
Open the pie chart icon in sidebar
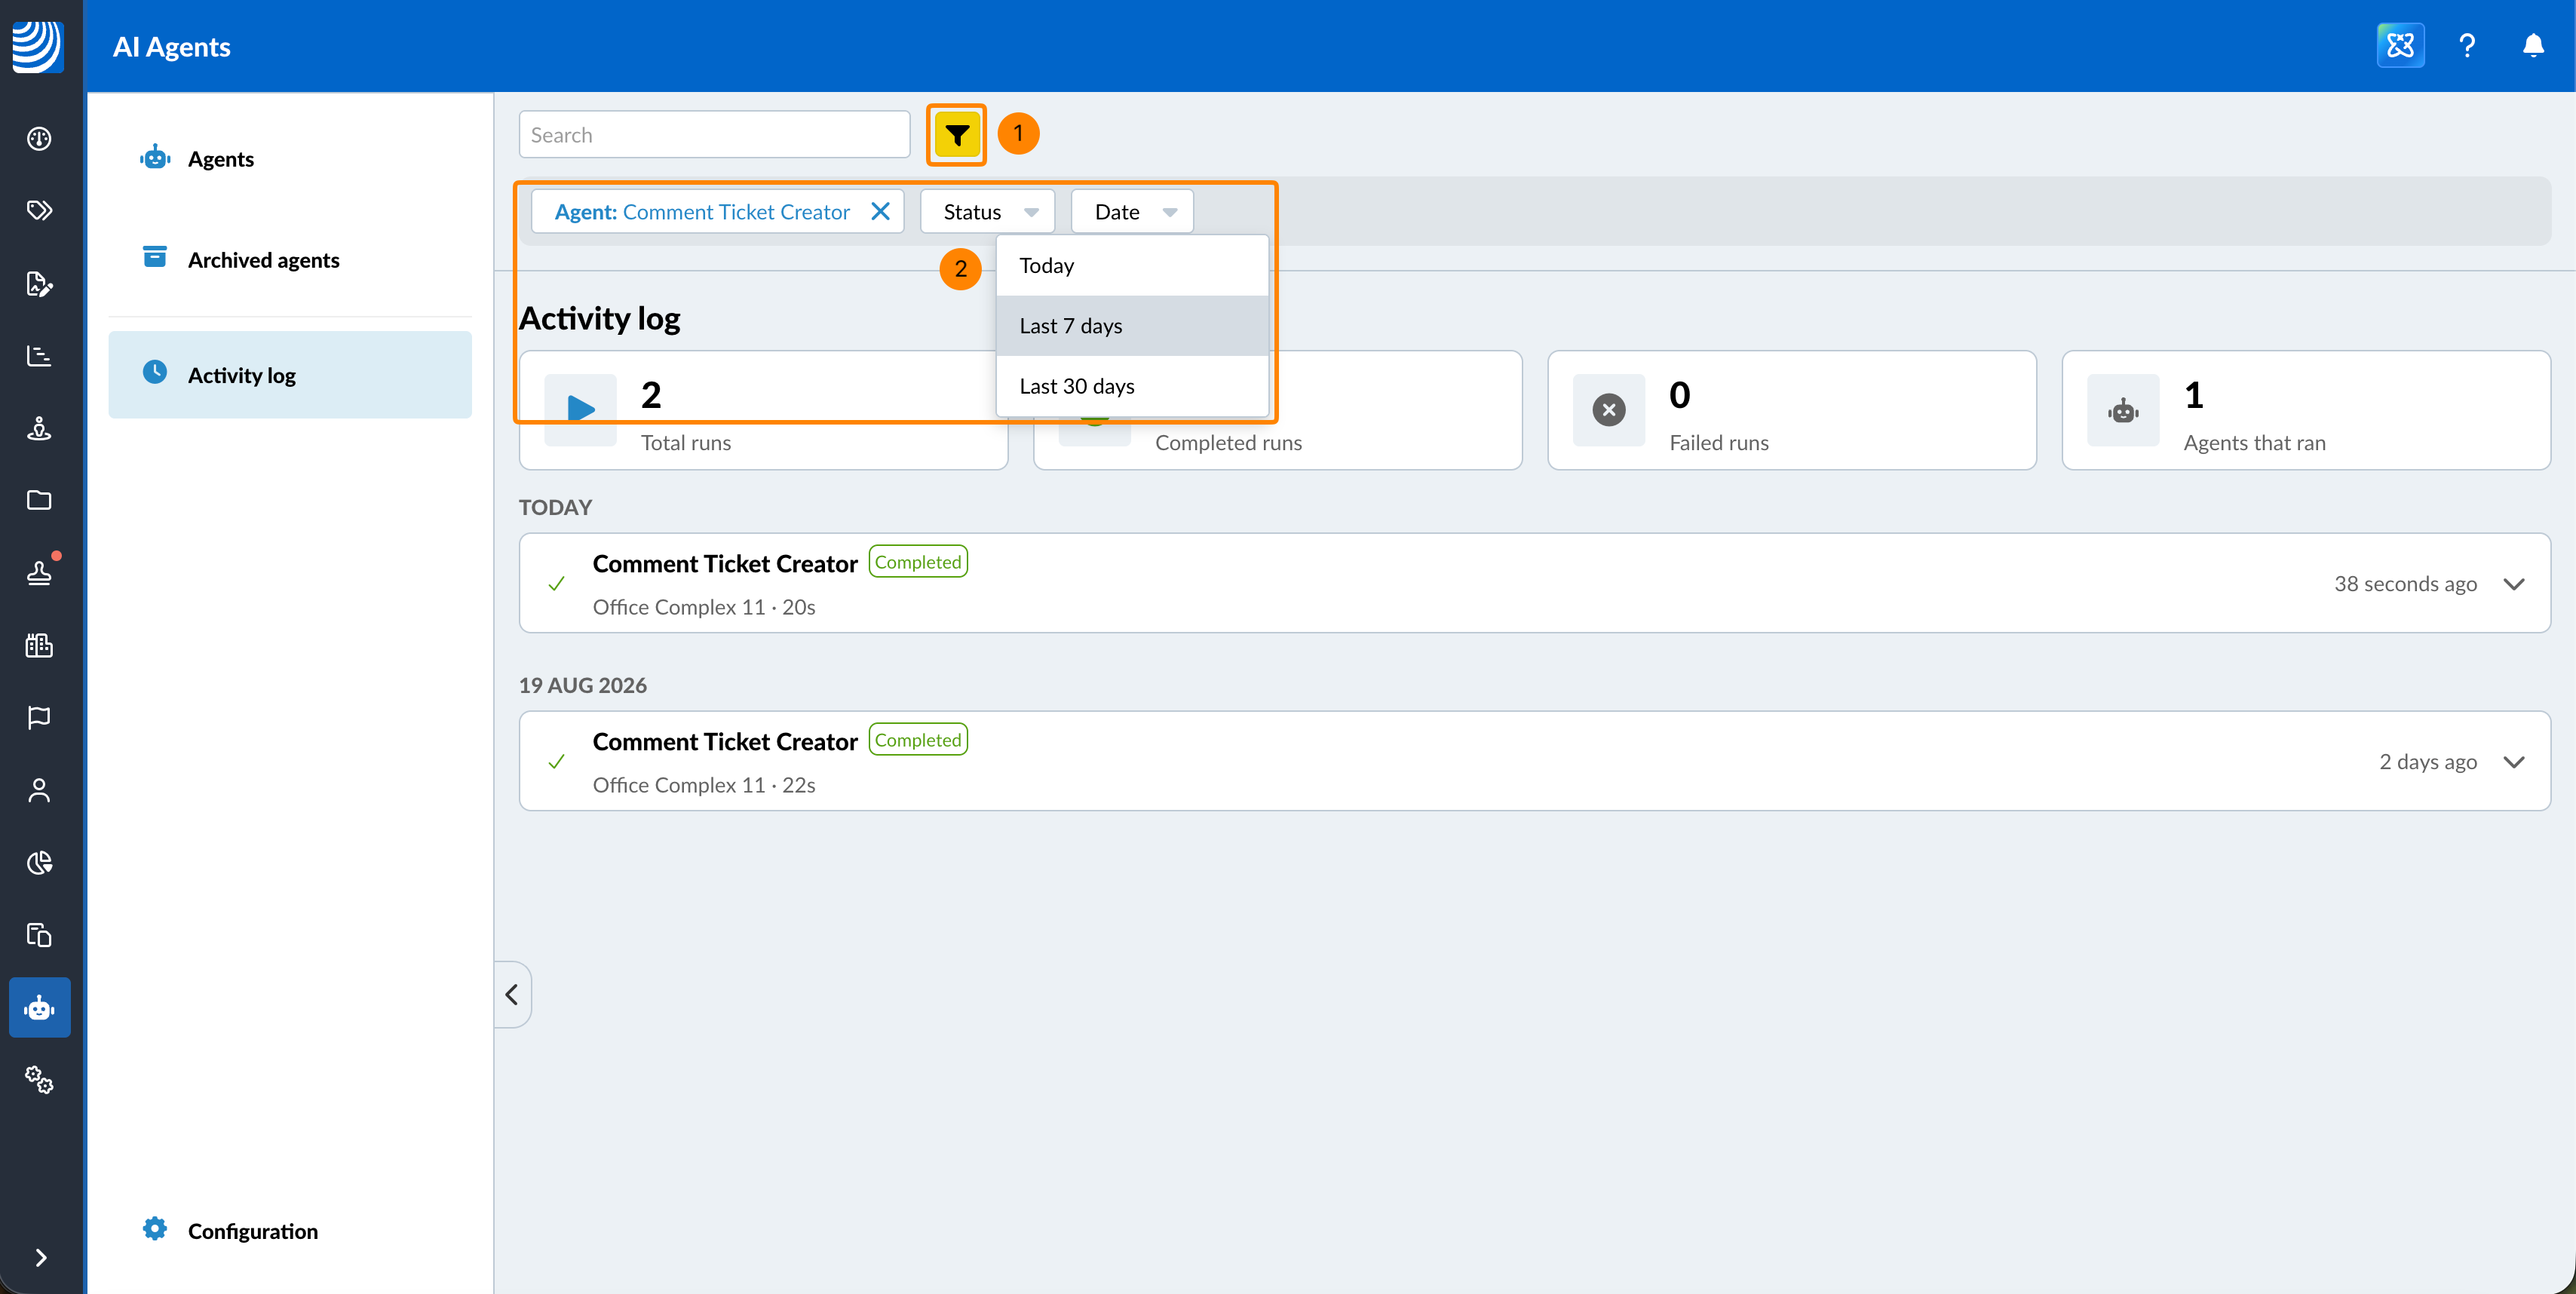39,862
